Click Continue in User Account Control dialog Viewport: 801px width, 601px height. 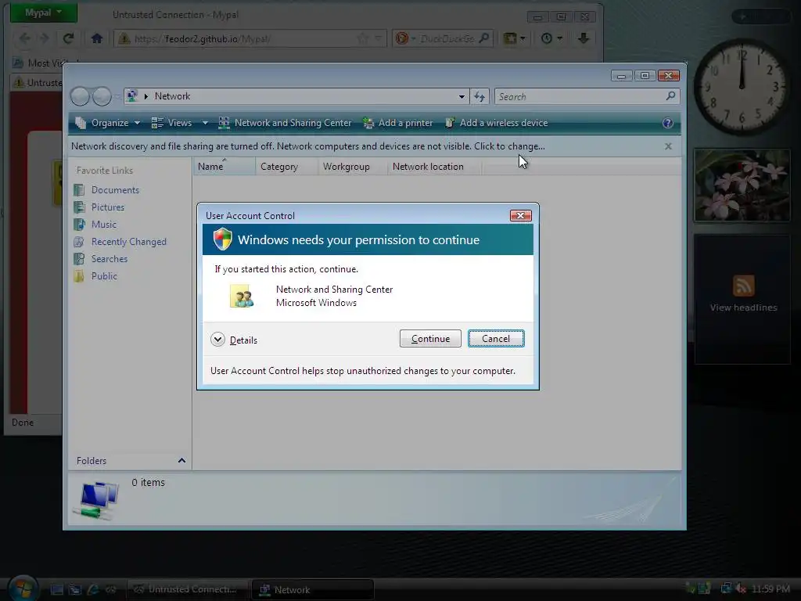pyautogui.click(x=430, y=339)
